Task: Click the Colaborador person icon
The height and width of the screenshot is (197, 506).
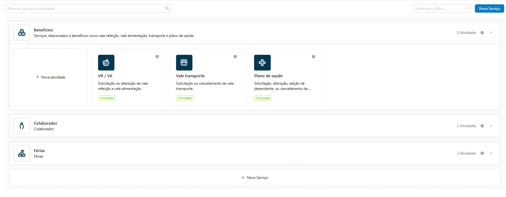Action: click(x=22, y=126)
